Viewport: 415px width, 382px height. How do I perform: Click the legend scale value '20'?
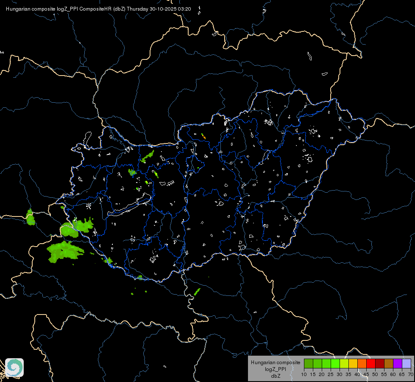pyautogui.click(x=322, y=375)
